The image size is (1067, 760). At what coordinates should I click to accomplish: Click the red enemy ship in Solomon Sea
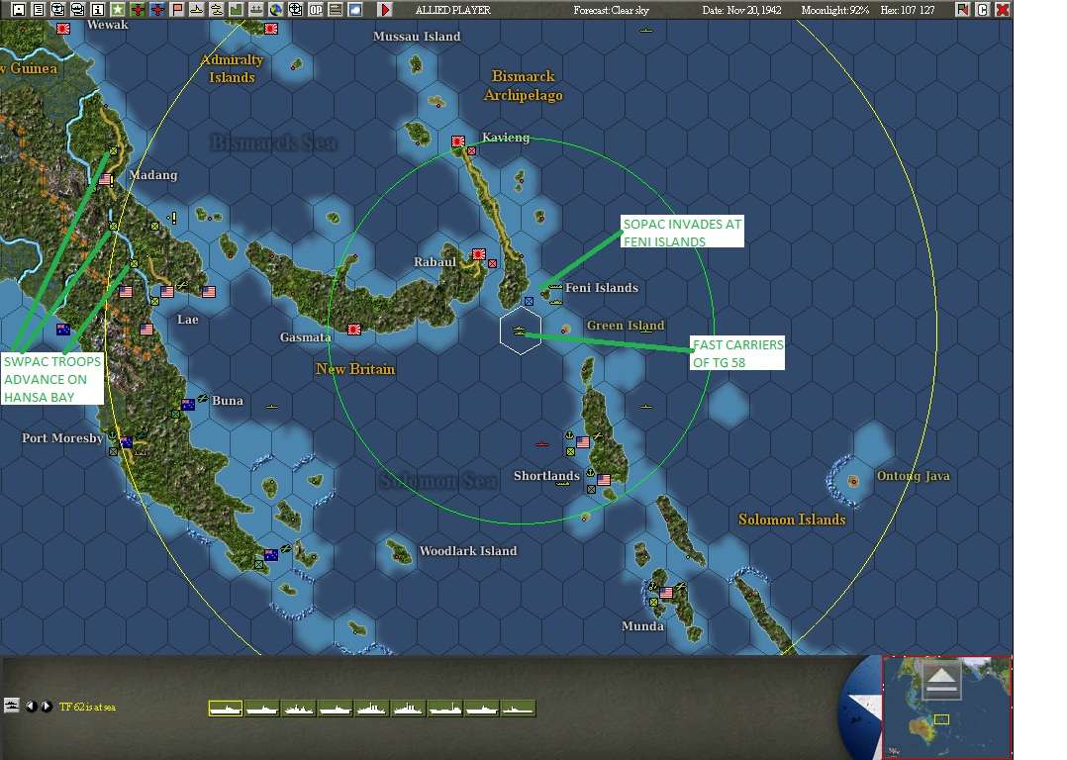(x=541, y=444)
